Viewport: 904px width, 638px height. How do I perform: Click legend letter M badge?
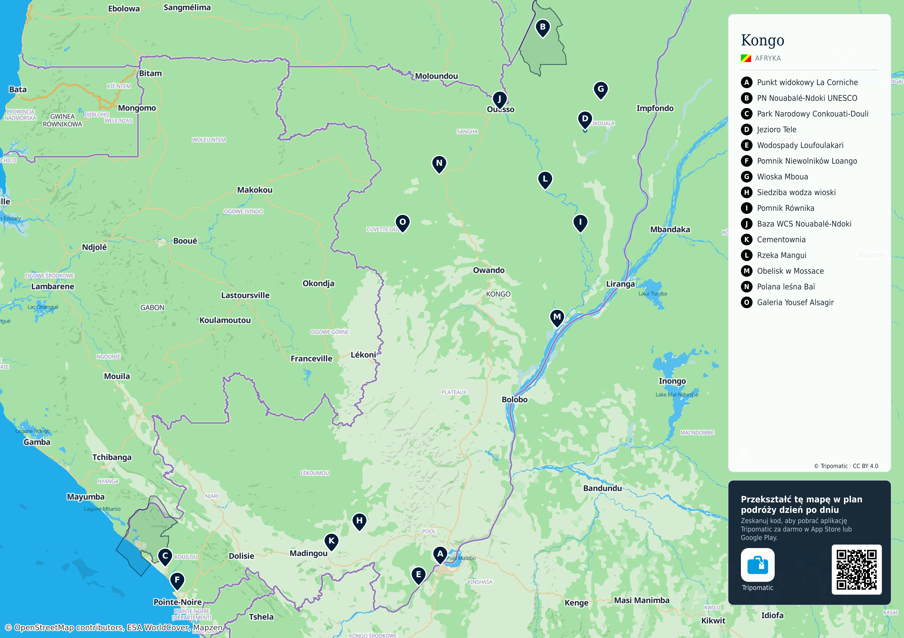746,271
